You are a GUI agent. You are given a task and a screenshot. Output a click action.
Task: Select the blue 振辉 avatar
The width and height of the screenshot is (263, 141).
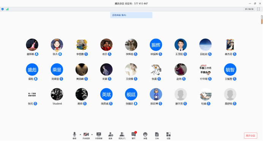point(156,45)
